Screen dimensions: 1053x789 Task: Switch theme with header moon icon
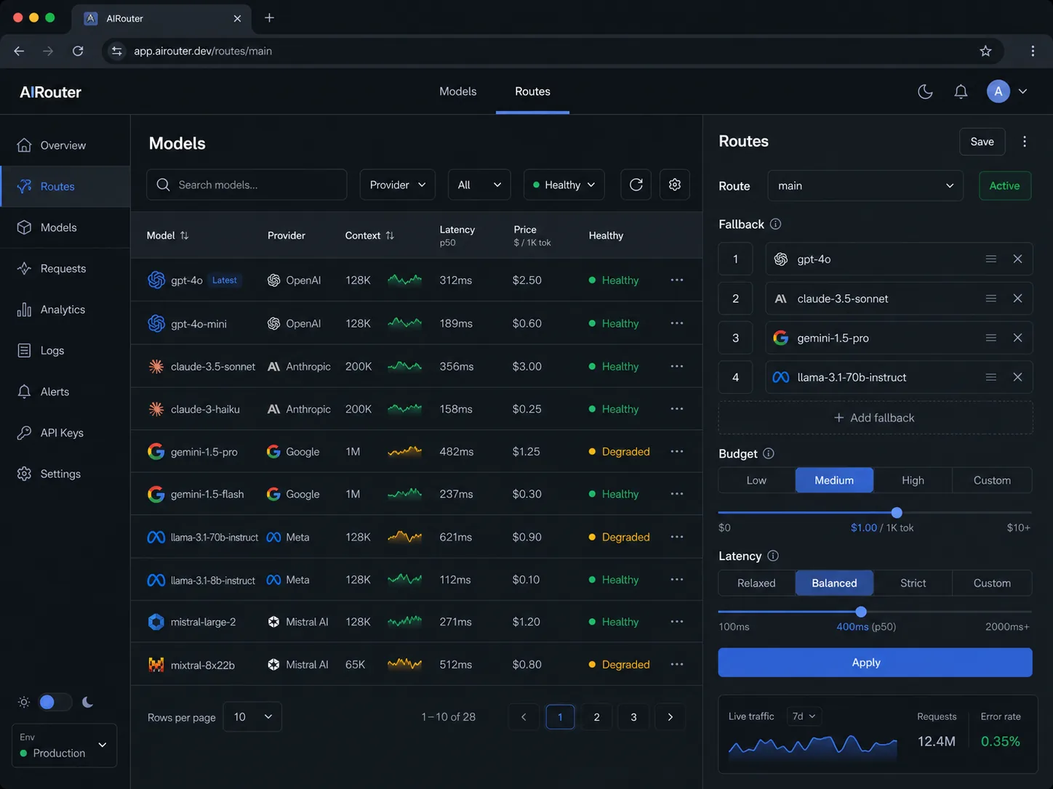tap(925, 92)
